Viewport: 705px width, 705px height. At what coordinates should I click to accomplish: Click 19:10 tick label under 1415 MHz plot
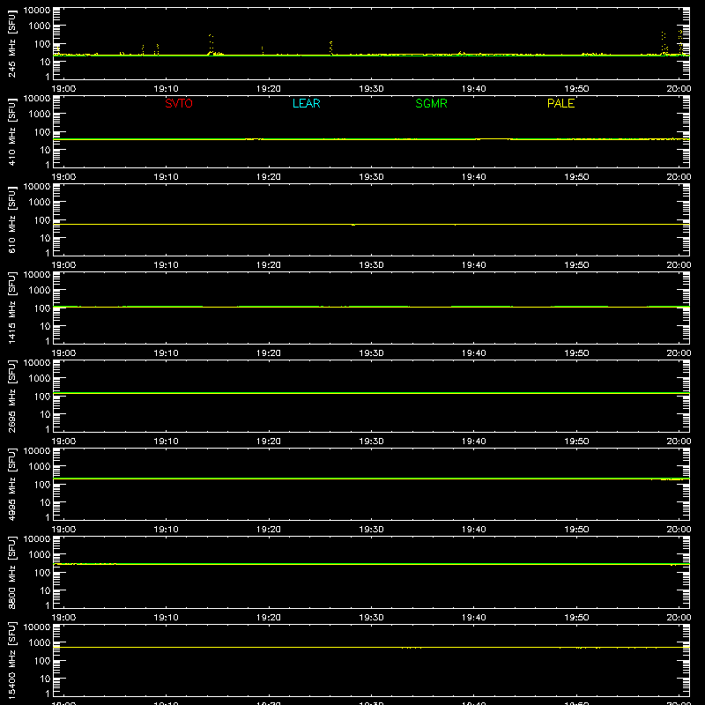click(x=166, y=353)
